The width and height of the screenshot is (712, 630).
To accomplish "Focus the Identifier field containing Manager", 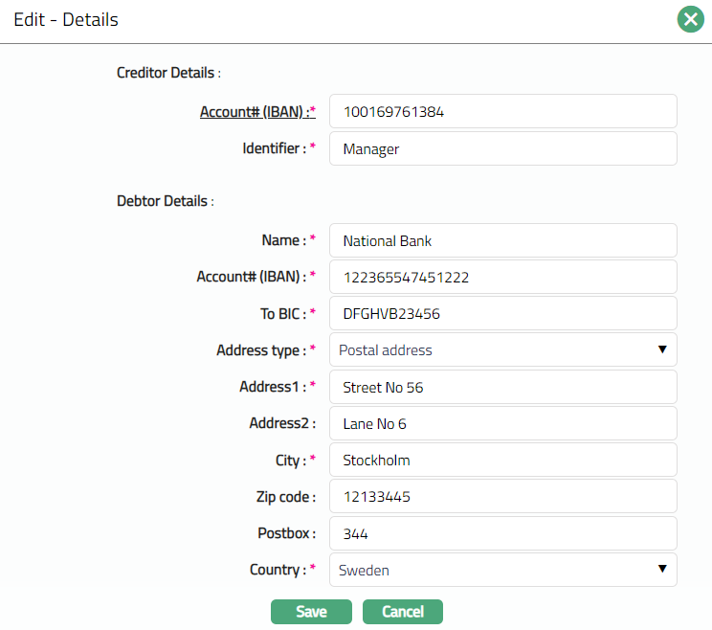I will [x=502, y=148].
